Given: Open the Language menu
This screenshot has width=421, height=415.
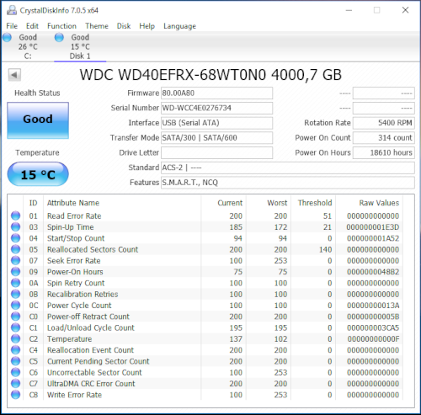Looking at the screenshot, I should click(x=180, y=26).
